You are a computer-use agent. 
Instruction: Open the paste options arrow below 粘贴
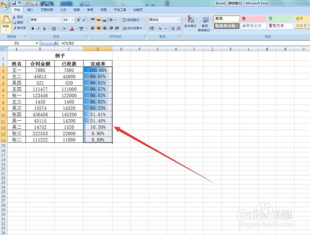[x=6, y=30]
